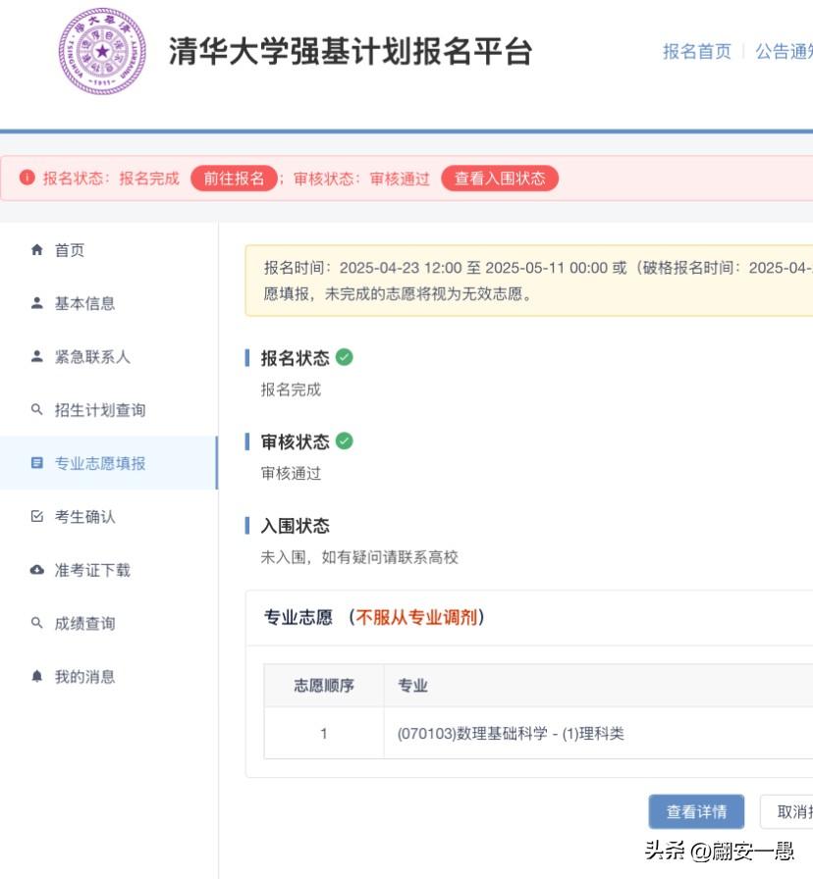The width and height of the screenshot is (813, 879).
Task: Select 专业志愿填报 sidebar item
Action: pyautogui.click(x=109, y=463)
